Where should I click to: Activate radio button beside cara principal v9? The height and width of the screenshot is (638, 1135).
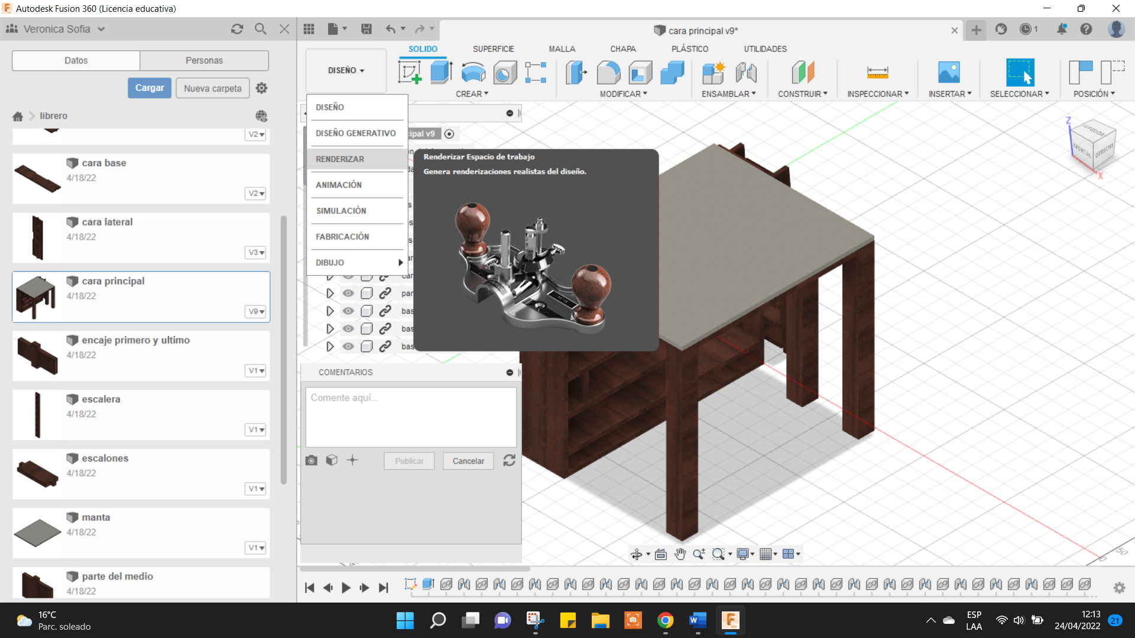[x=449, y=134]
